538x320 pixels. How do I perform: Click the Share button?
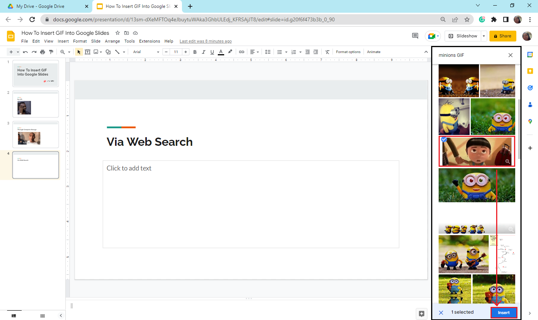coord(503,36)
